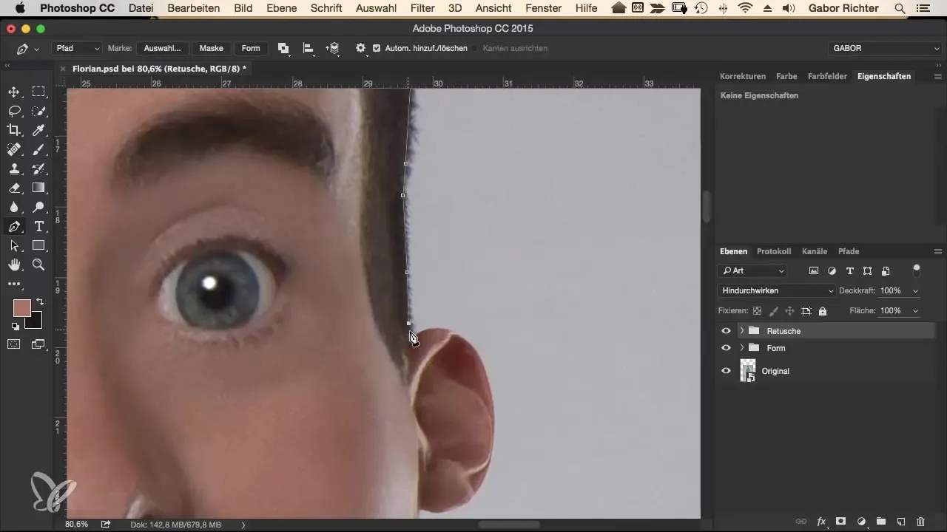Select the Crop tool
This screenshot has height=532, width=947.
pyautogui.click(x=13, y=131)
